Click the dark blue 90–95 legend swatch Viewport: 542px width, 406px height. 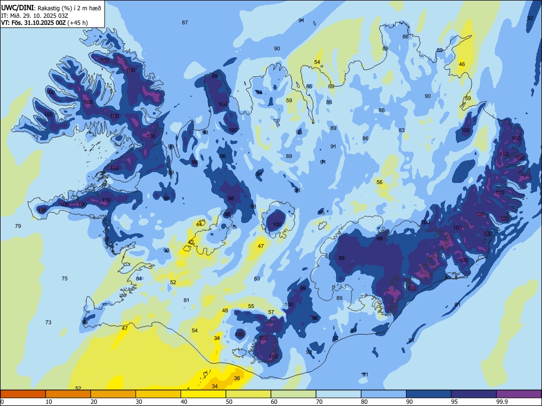click(429, 394)
